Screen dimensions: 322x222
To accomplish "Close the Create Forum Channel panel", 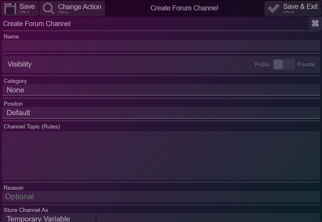I will coord(315,23).
